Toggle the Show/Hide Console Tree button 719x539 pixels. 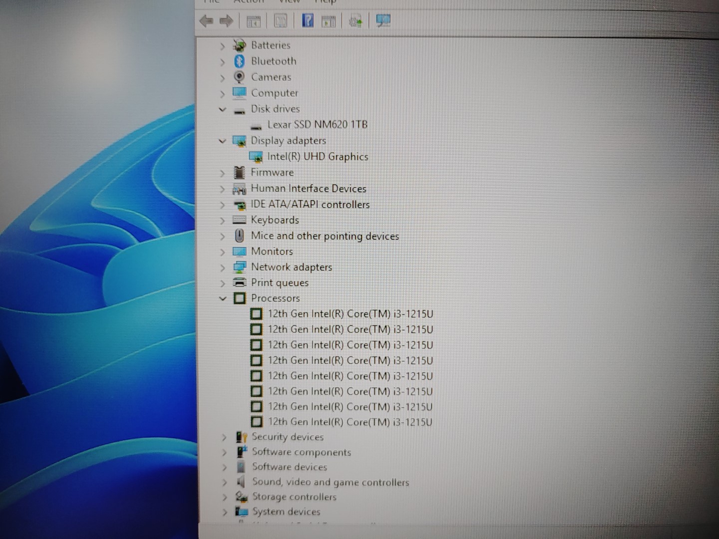point(254,21)
